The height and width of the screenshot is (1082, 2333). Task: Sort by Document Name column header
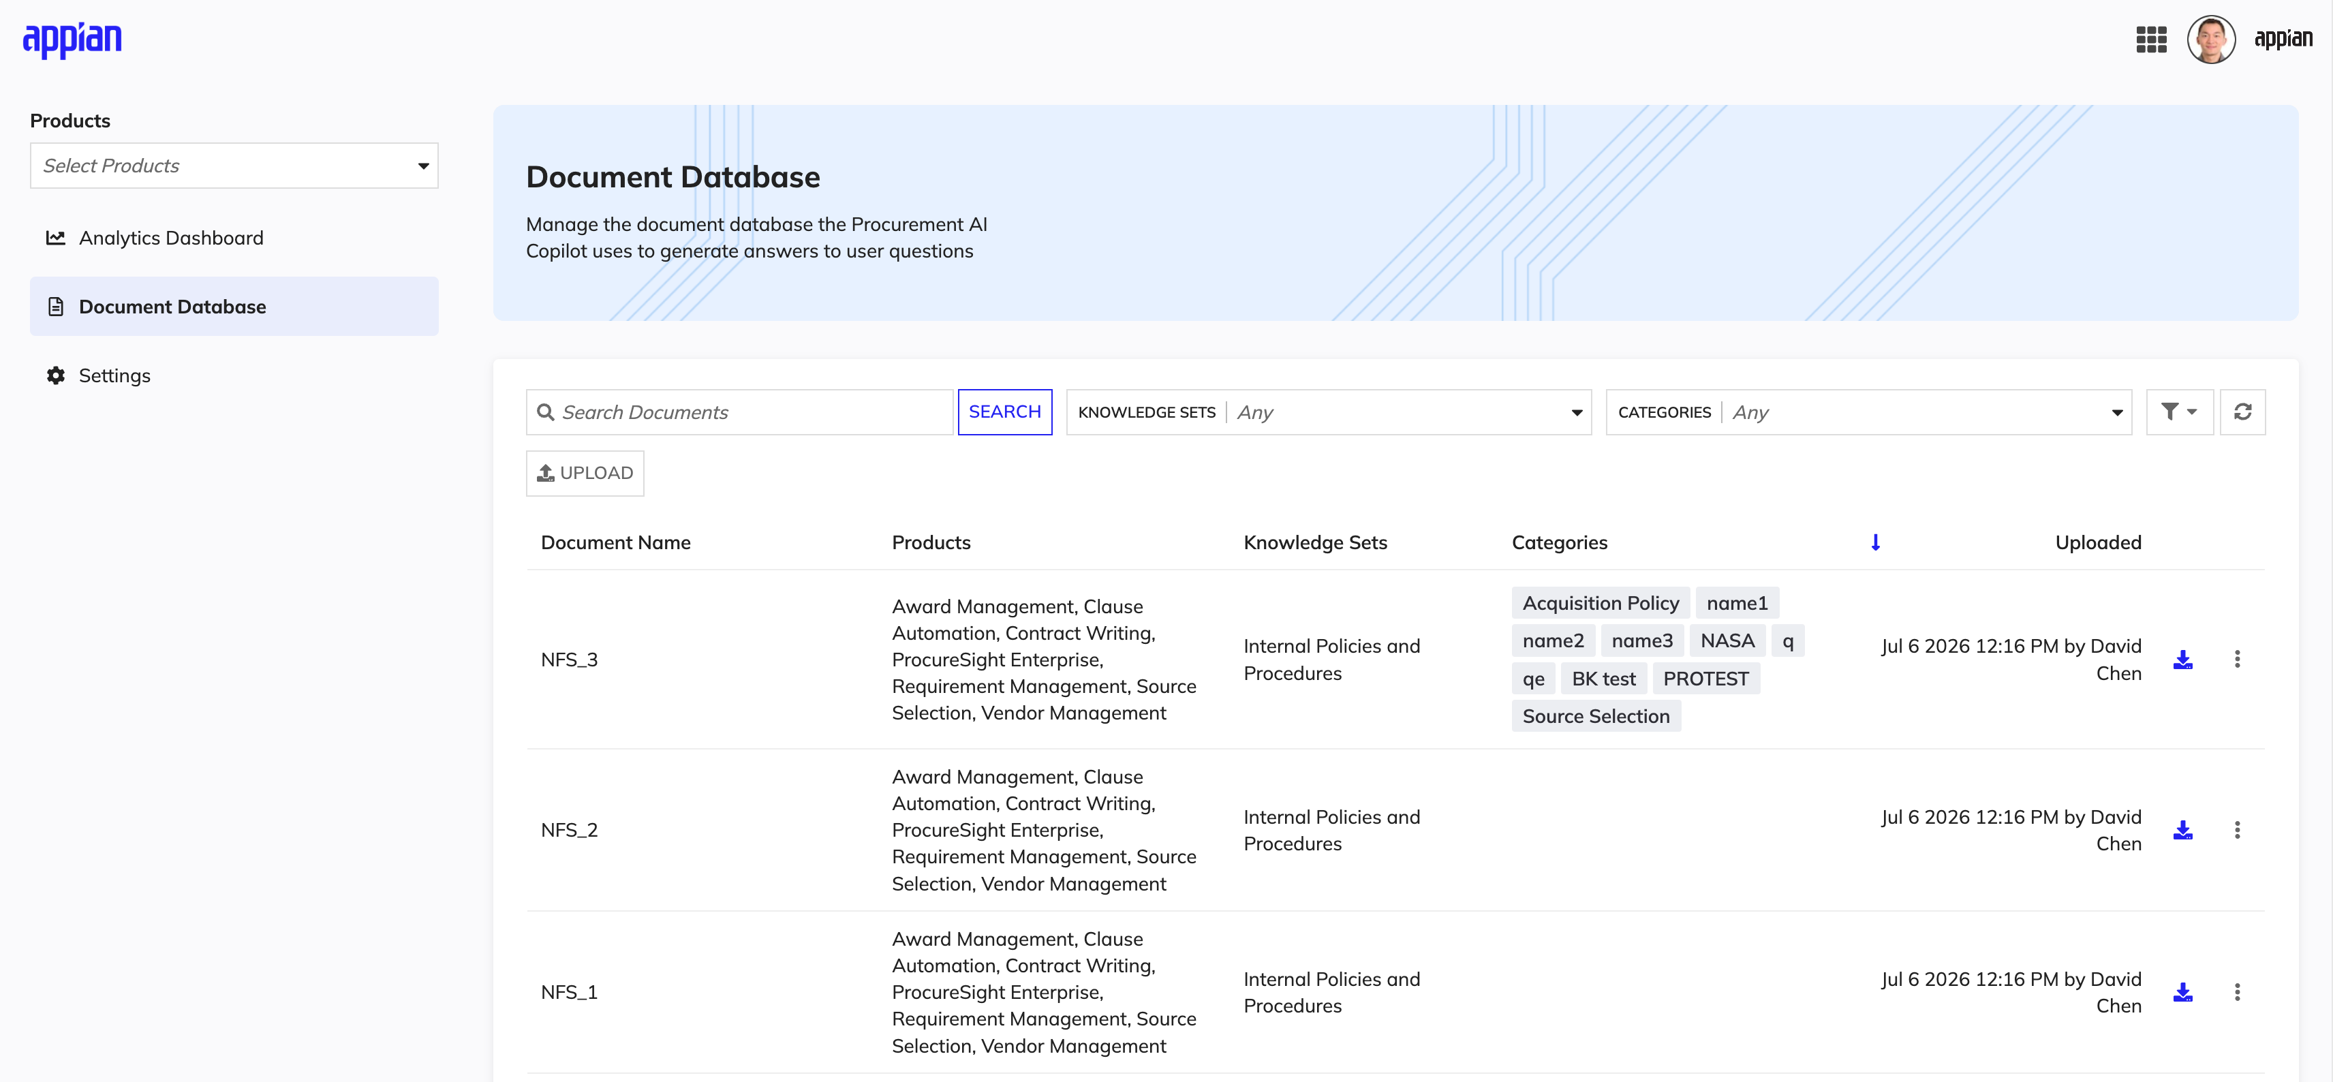pyautogui.click(x=616, y=542)
